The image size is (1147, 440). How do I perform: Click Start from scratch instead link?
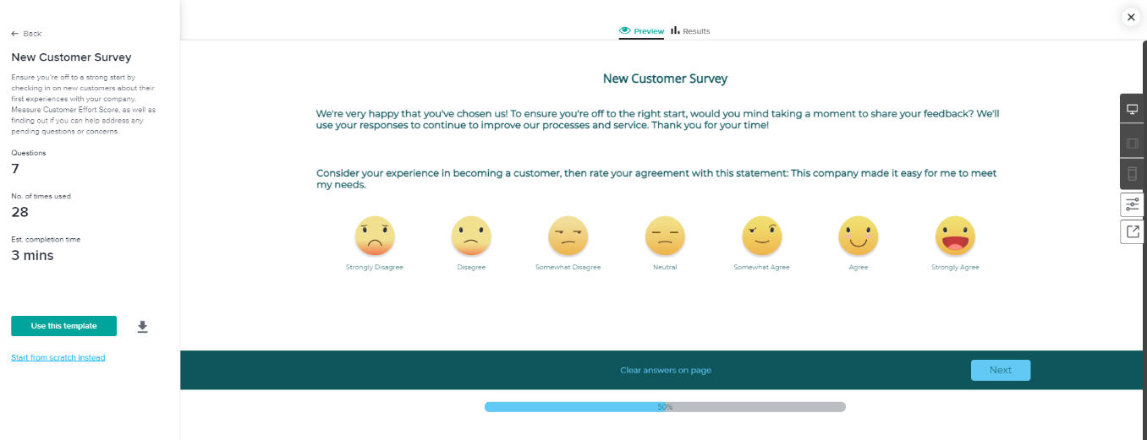pos(58,358)
